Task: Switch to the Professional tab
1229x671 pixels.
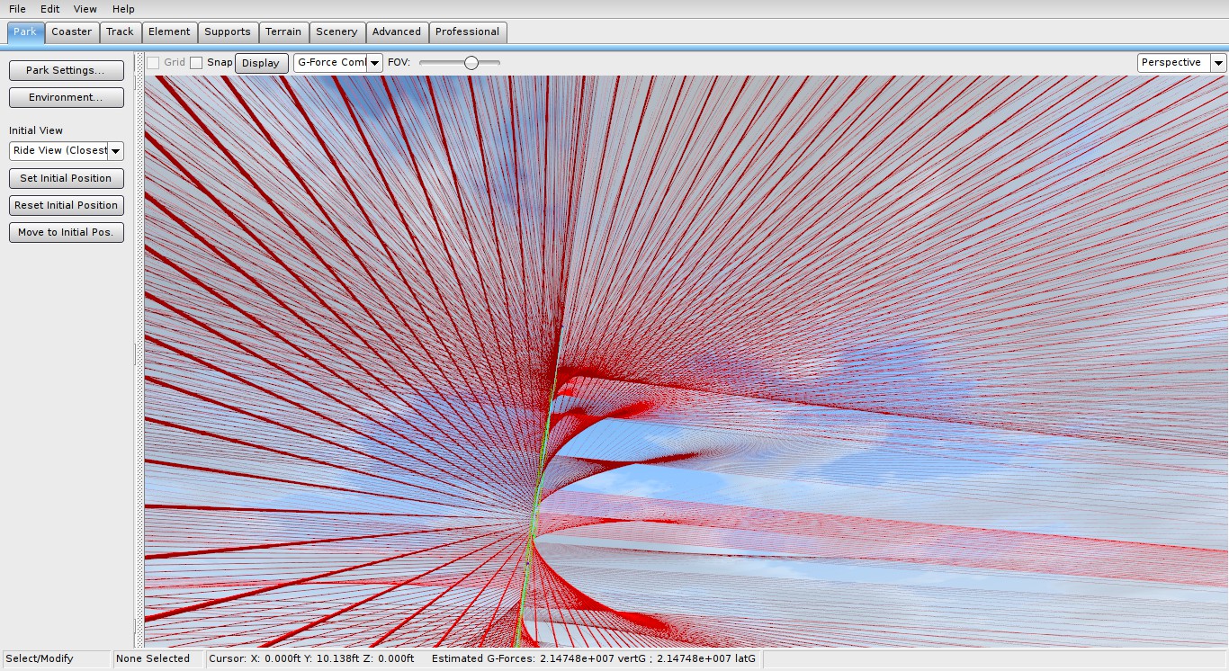Action: click(x=467, y=31)
